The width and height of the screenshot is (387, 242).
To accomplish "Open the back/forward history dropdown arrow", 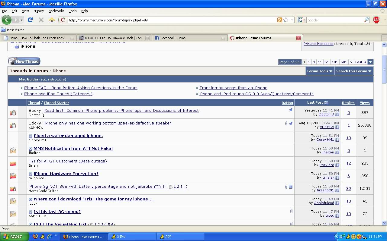I will pos(21,20).
